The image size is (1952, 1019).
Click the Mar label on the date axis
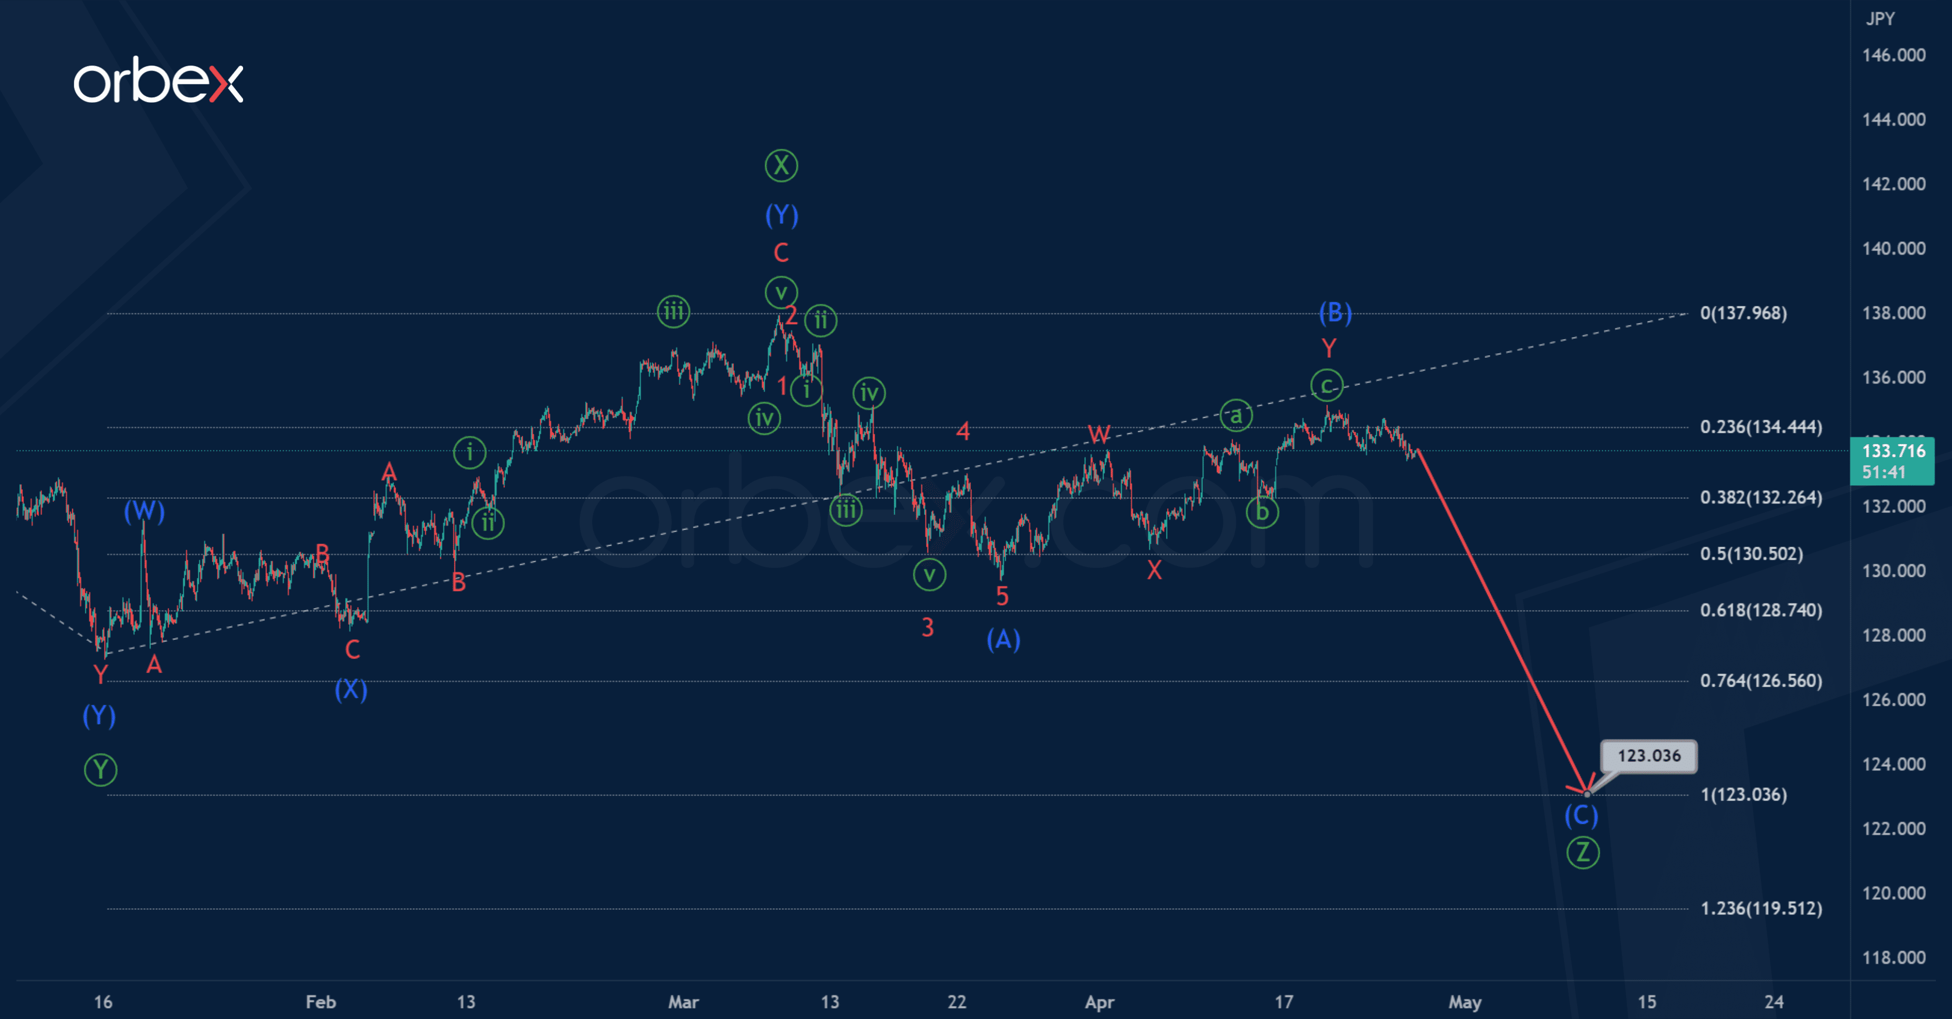click(x=683, y=1002)
